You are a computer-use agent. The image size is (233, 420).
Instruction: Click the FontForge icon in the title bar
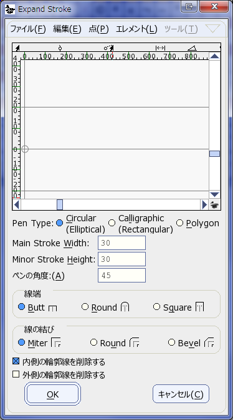click(x=10, y=9)
